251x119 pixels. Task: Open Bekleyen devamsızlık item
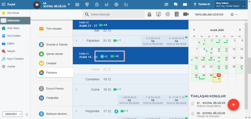click(55, 114)
